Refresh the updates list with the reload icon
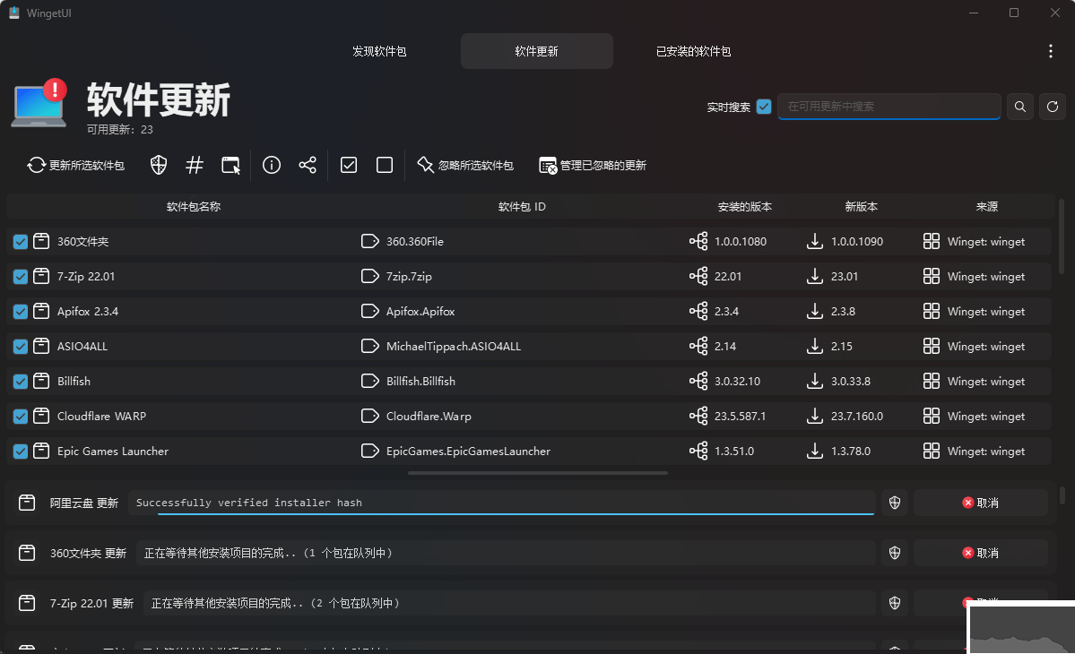 1052,106
